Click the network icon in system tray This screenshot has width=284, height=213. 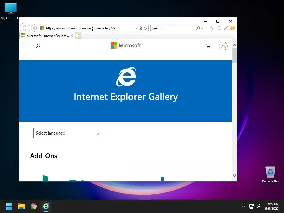251,206
